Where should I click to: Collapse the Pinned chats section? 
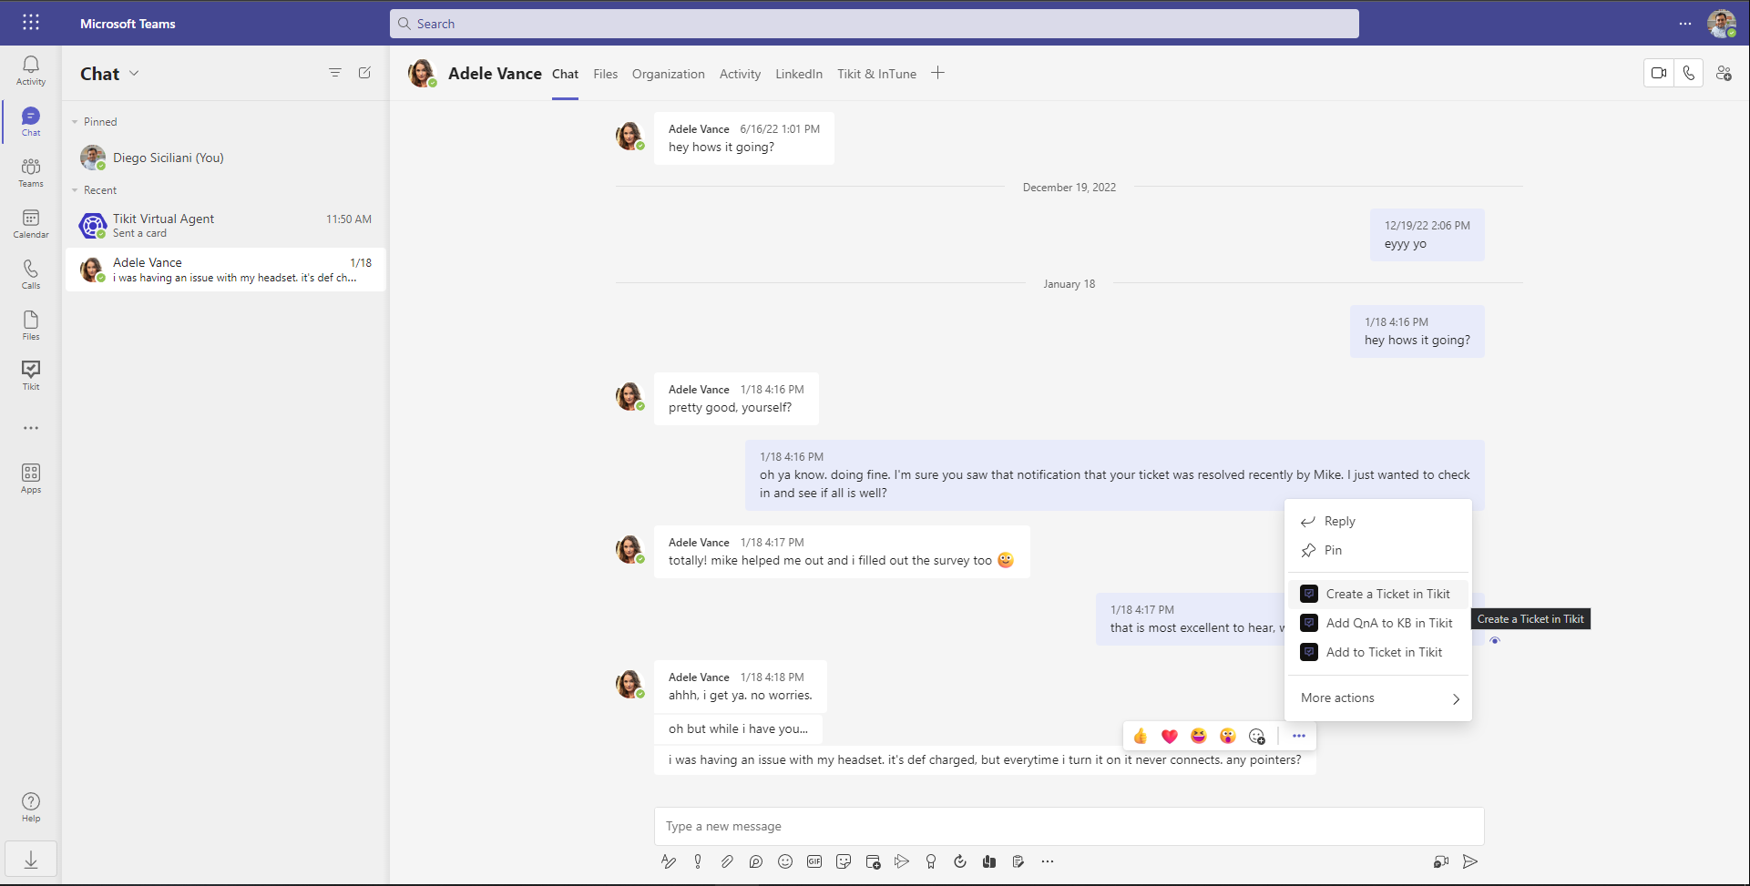[76, 121]
